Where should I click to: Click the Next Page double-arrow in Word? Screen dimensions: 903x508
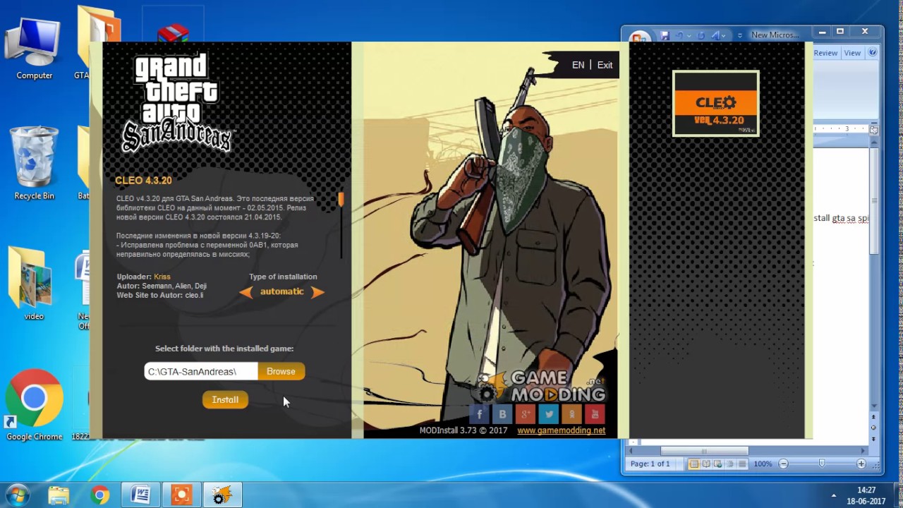[873, 437]
